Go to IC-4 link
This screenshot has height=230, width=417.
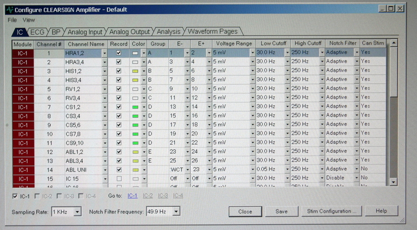point(178,195)
